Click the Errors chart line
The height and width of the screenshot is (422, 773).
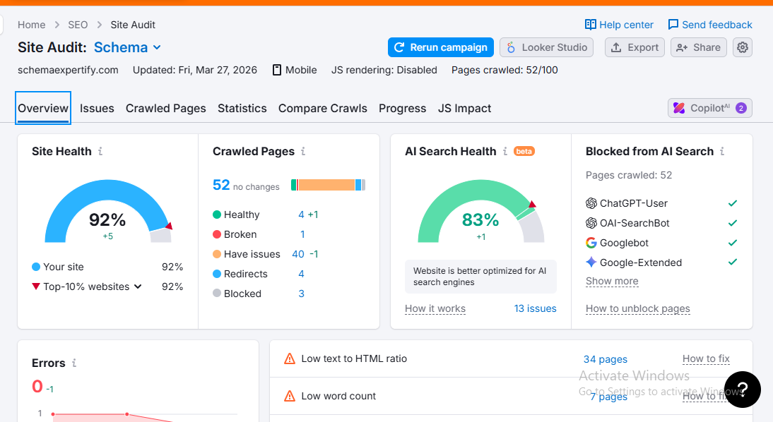113,416
